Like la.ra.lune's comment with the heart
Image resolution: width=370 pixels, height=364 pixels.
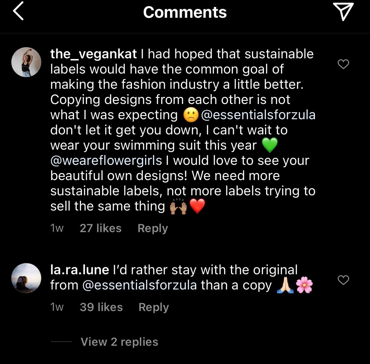point(343,280)
